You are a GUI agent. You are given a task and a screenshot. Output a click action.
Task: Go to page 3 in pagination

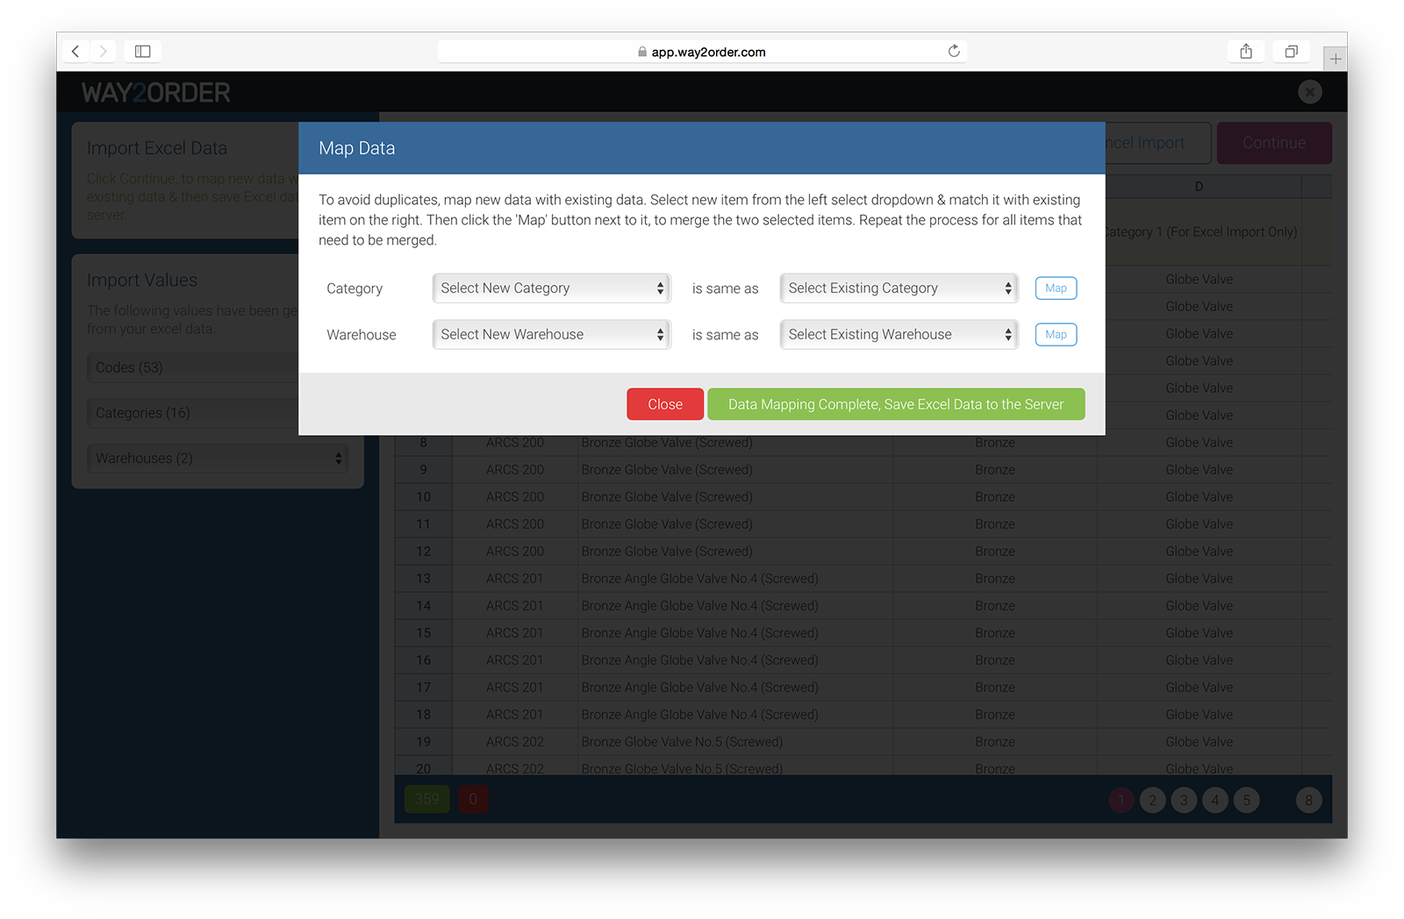(x=1184, y=800)
